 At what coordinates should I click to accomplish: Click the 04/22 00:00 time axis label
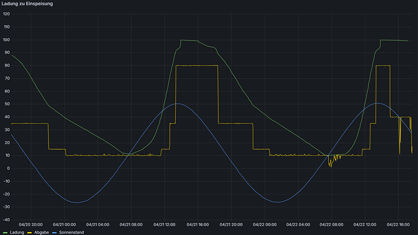265,225
